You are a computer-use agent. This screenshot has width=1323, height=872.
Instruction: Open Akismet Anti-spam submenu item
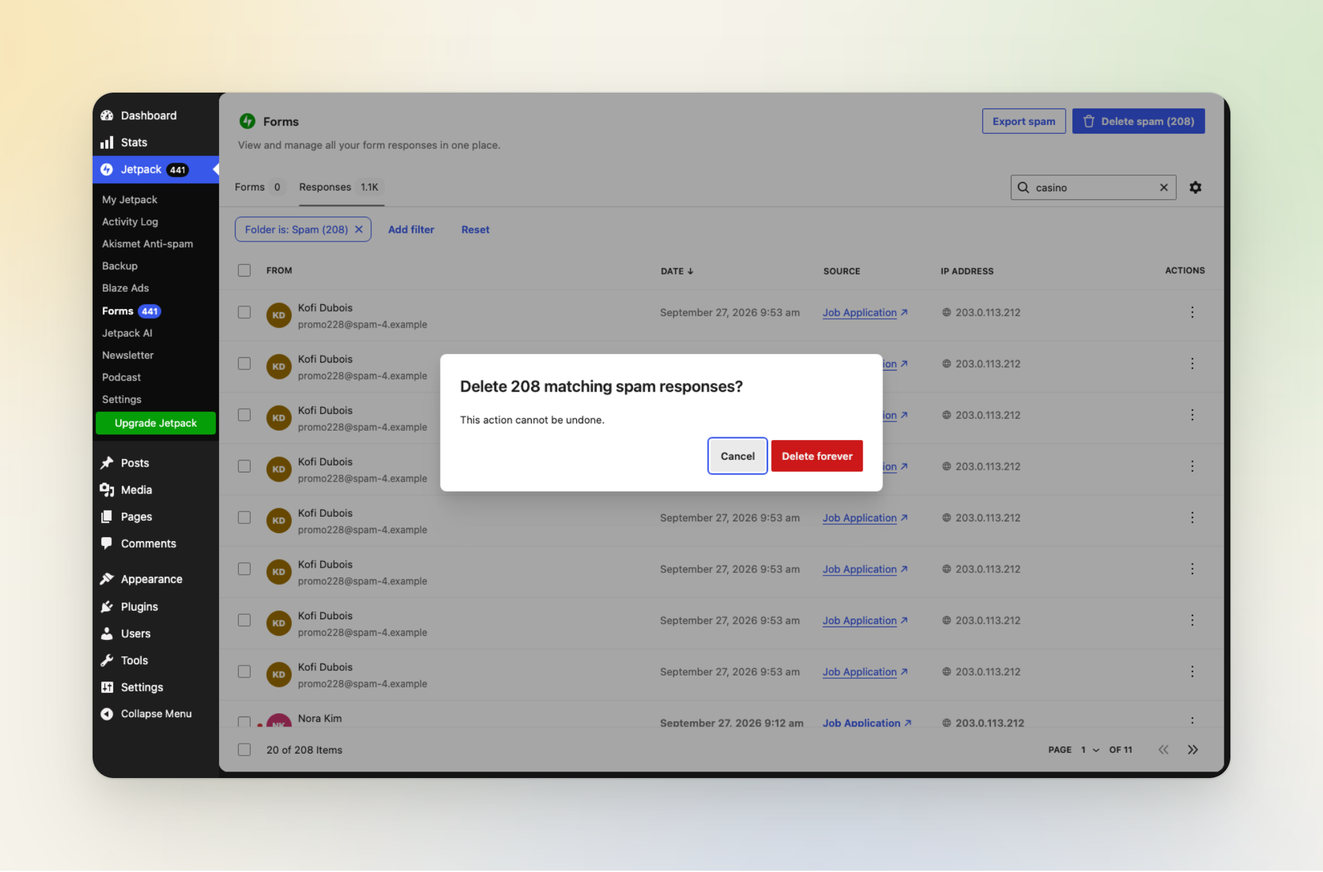pyautogui.click(x=148, y=243)
